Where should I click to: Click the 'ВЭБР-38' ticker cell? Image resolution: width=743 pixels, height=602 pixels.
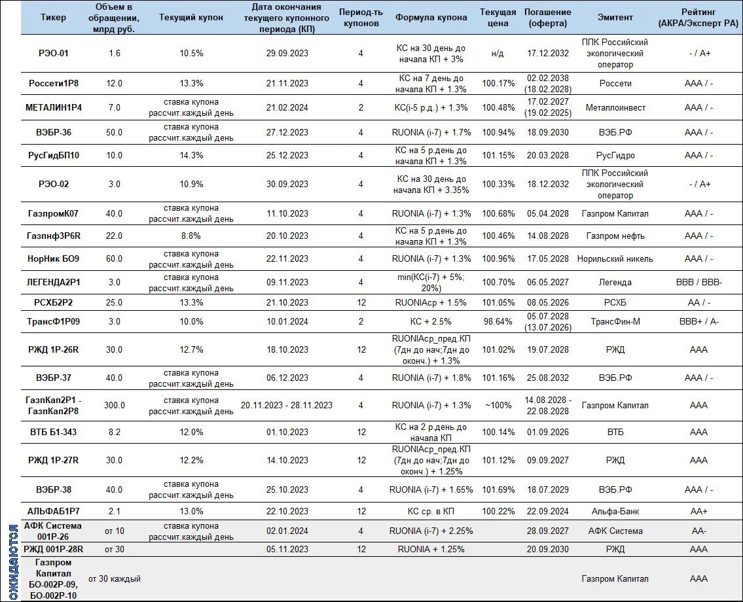54,489
